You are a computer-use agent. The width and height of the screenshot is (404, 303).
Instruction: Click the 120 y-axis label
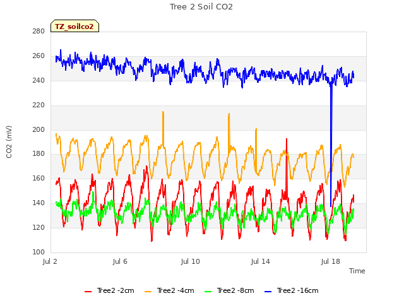(39, 227)
